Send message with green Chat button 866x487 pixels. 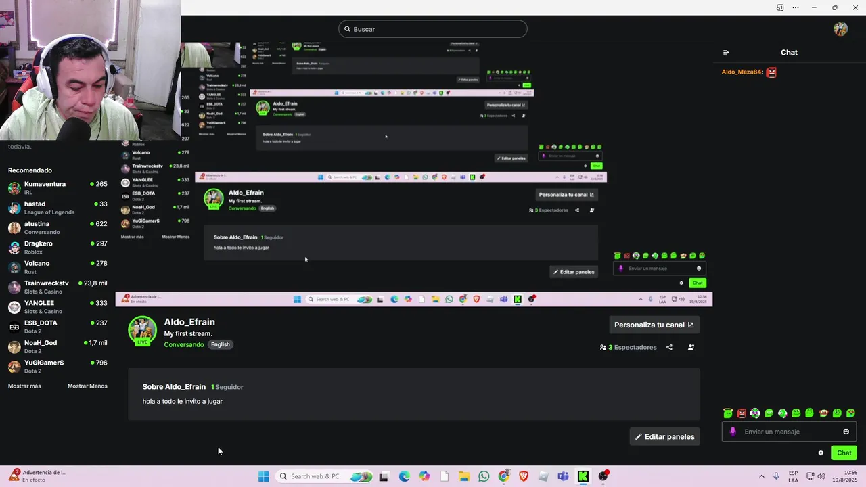844,453
